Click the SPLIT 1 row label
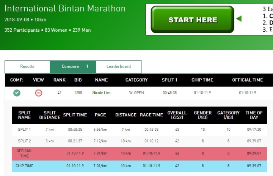273x176 pixels. click(x=25, y=130)
